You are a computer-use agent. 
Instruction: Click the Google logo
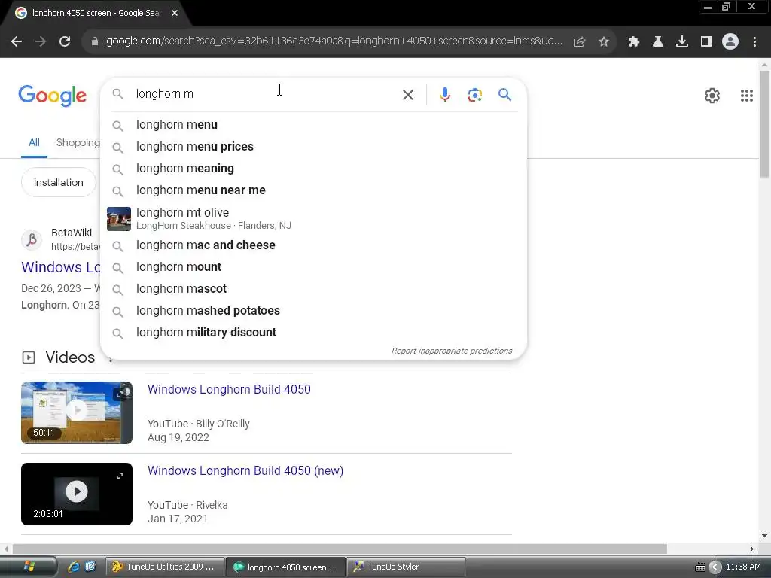[52, 96]
